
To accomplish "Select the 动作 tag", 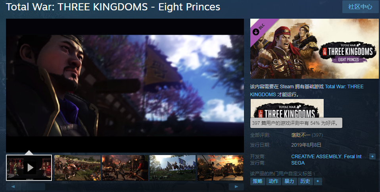I will point(273,181).
